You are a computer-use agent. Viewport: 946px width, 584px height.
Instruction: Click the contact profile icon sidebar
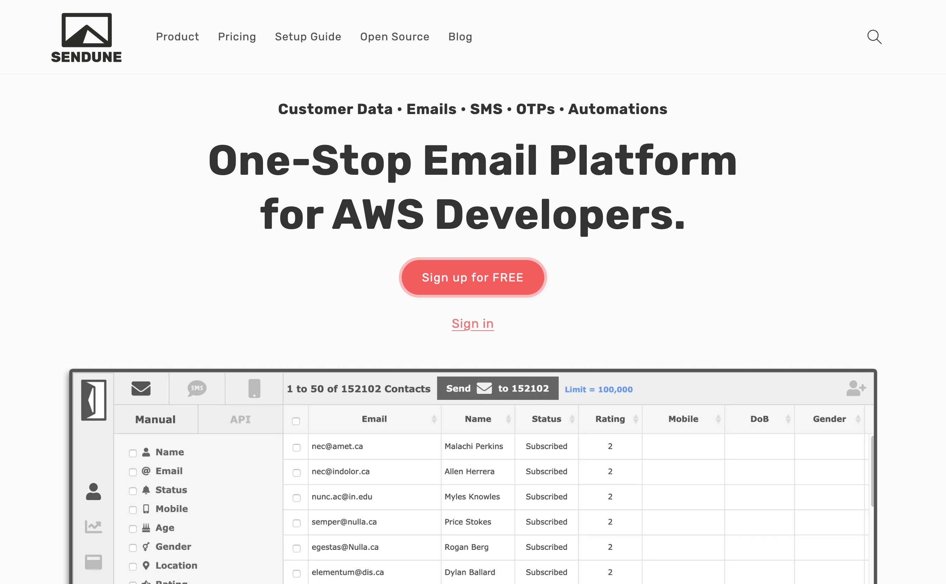(93, 491)
